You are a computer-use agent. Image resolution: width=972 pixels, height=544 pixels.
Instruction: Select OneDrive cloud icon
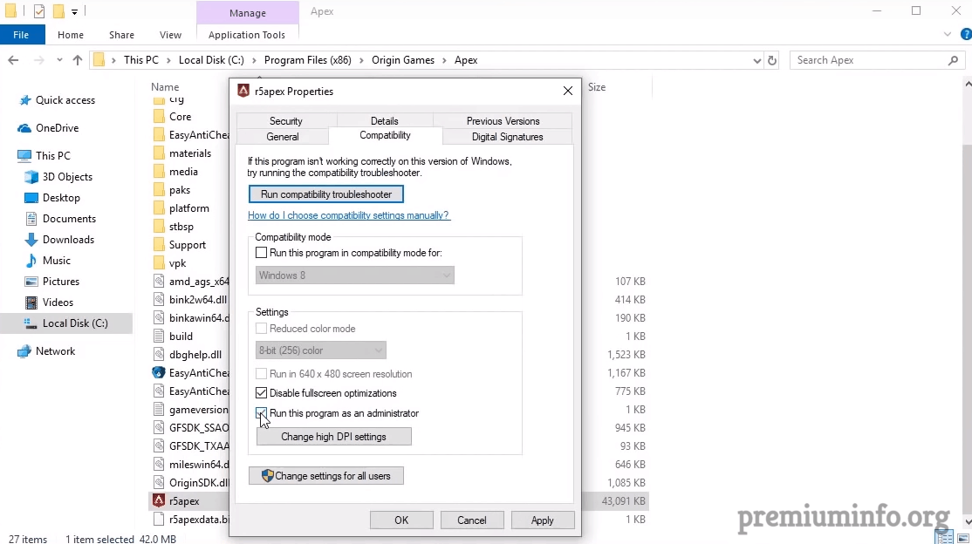(24, 128)
